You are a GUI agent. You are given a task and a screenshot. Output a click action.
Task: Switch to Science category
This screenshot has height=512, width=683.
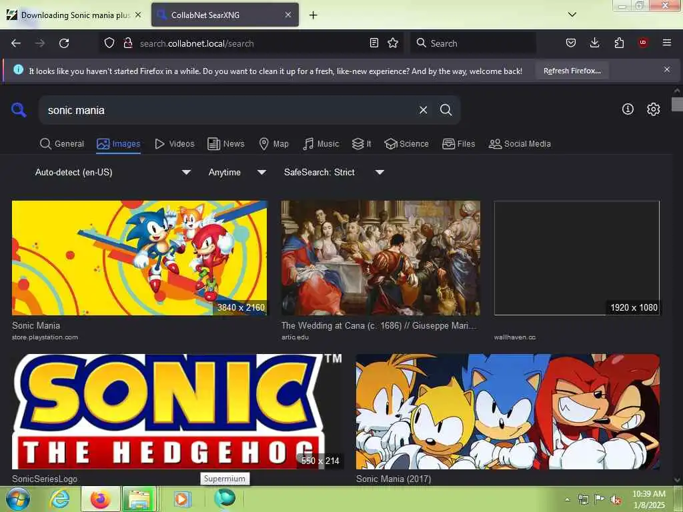tap(406, 144)
